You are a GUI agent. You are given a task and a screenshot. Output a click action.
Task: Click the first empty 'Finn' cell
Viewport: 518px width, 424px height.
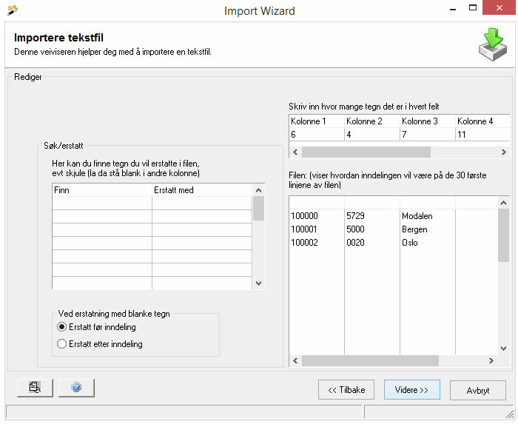tap(101, 203)
